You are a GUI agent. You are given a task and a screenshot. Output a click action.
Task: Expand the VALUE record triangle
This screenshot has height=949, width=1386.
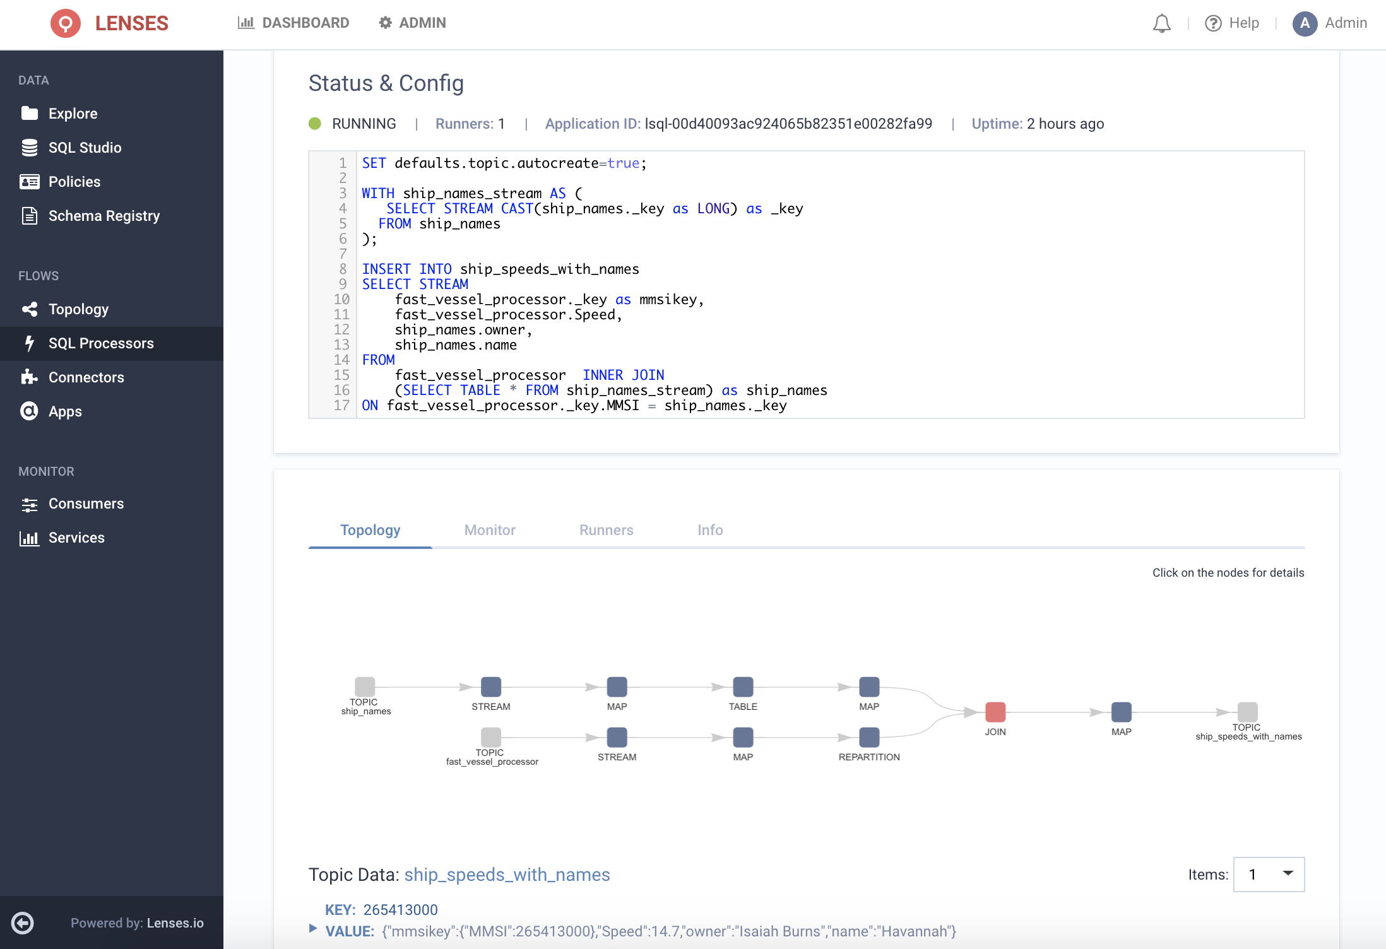(x=313, y=928)
